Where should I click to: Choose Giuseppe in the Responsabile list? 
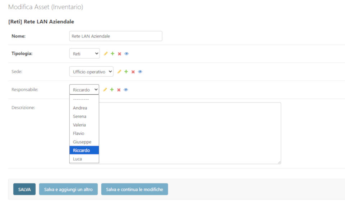coord(82,142)
